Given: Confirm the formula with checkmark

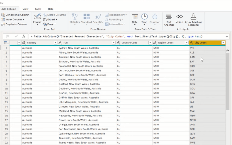Looking at the screenshot, I should point(16,36).
